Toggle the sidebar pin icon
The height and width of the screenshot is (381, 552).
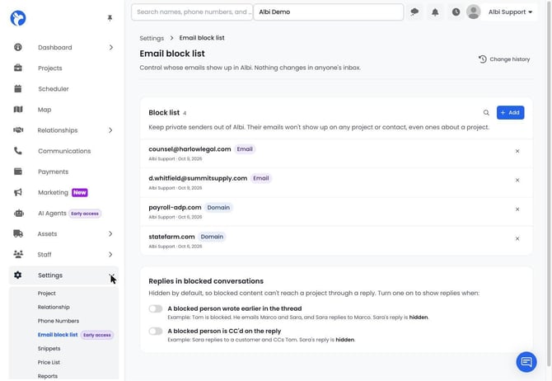point(110,18)
